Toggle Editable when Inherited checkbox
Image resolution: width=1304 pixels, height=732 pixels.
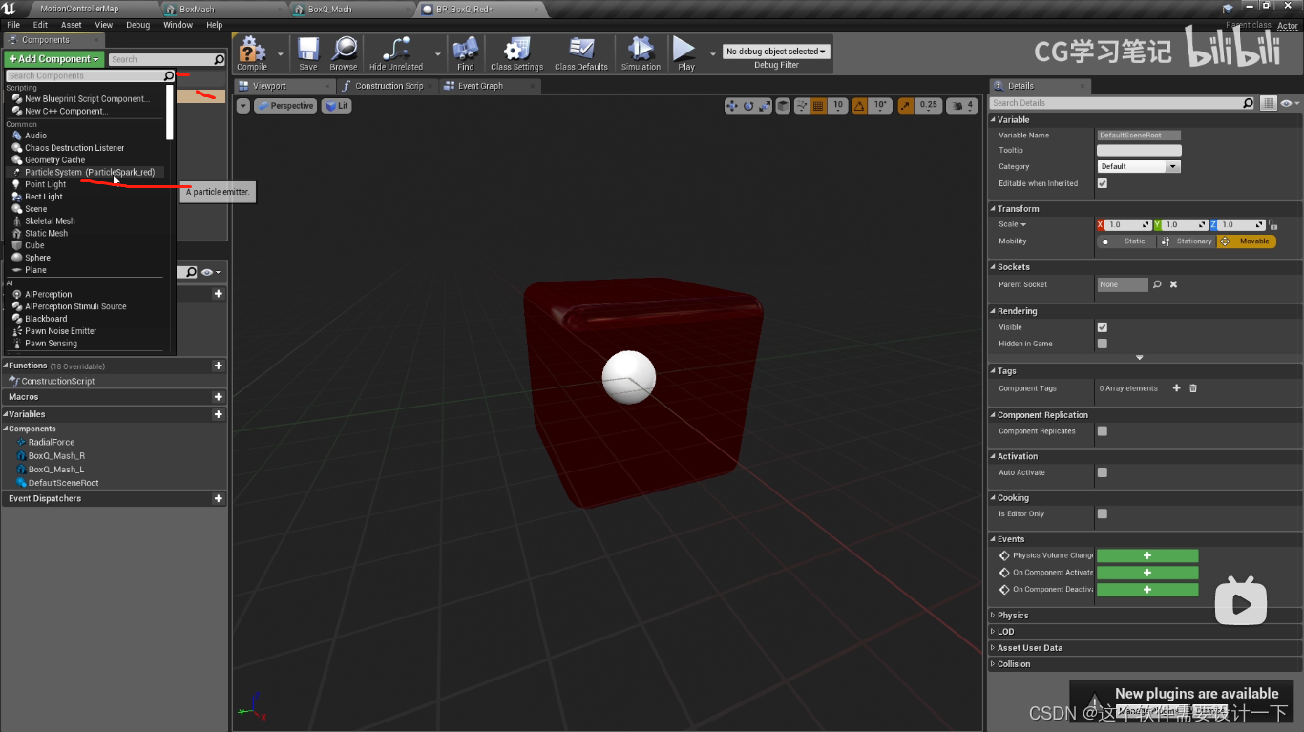click(x=1103, y=183)
